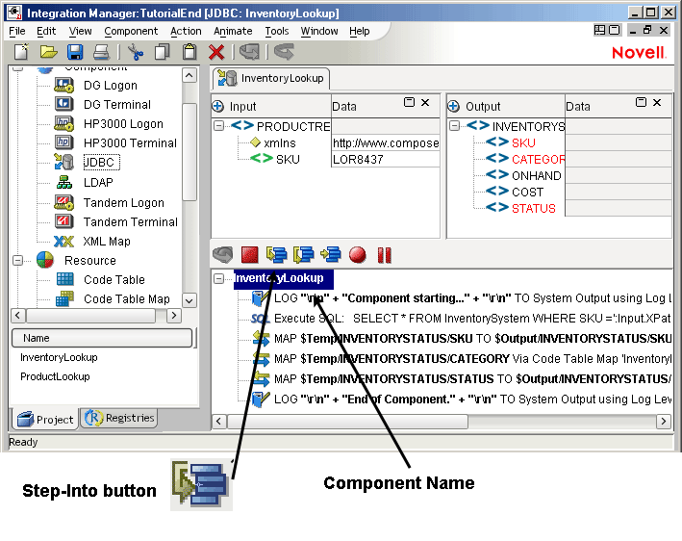Viewport: 682px width, 541px height.
Task: Click the Paste clipboard icon
Action: click(x=189, y=52)
